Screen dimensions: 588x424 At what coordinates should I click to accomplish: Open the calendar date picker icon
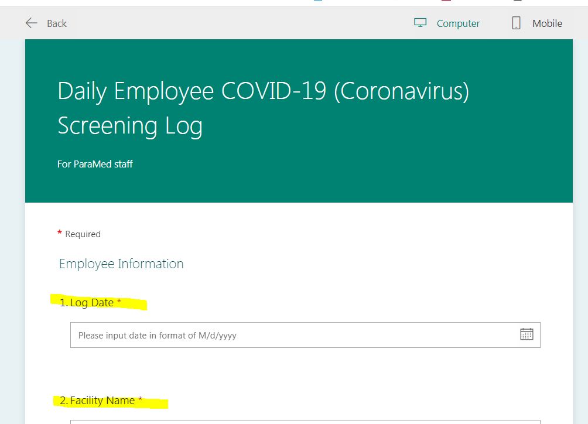527,334
